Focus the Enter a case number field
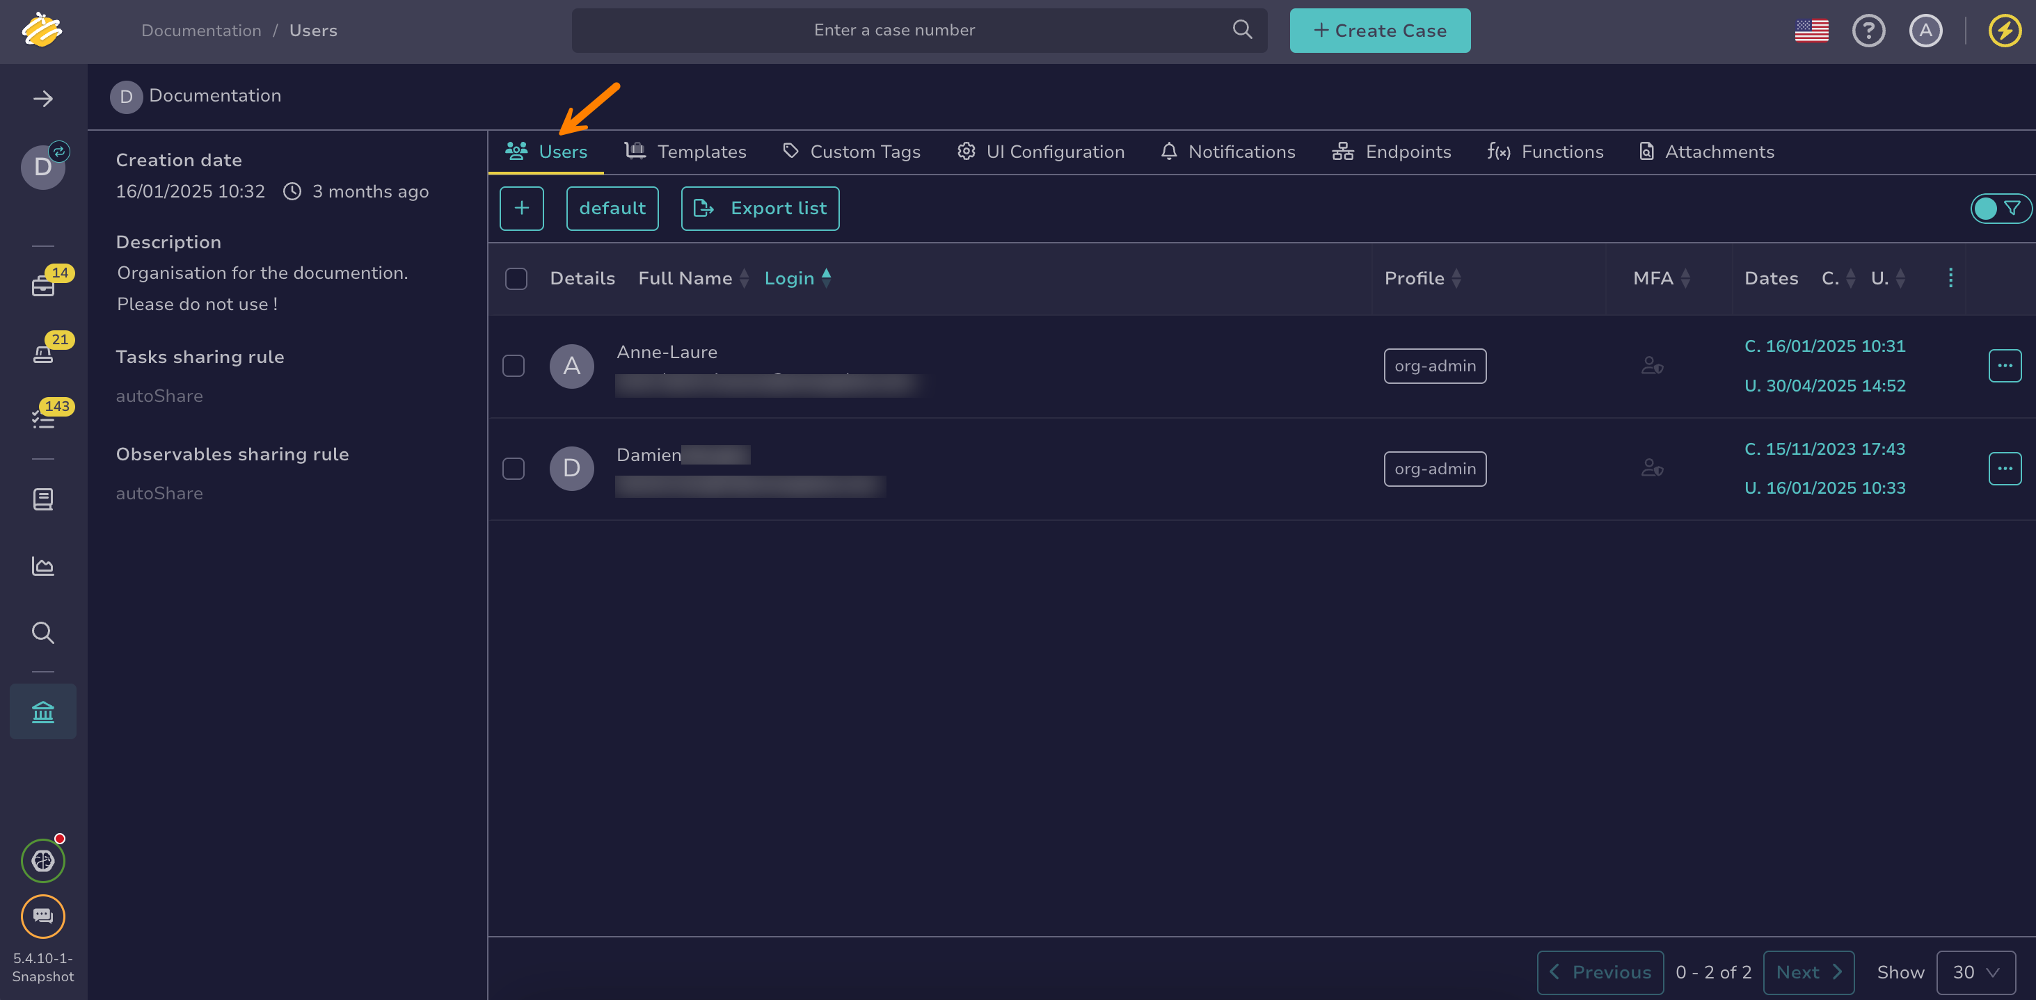 point(919,31)
